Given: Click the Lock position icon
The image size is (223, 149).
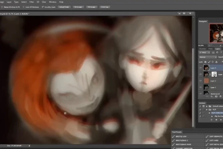Looking at the screenshot, I should pos(212,62).
